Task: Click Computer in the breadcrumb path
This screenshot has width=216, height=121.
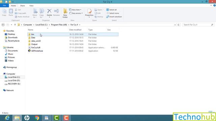Action: [x=28, y=25]
